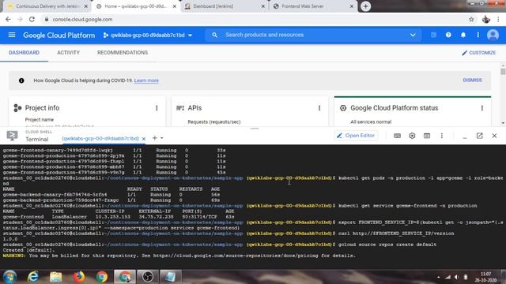Click the browser forward arrow

[x=20, y=19]
